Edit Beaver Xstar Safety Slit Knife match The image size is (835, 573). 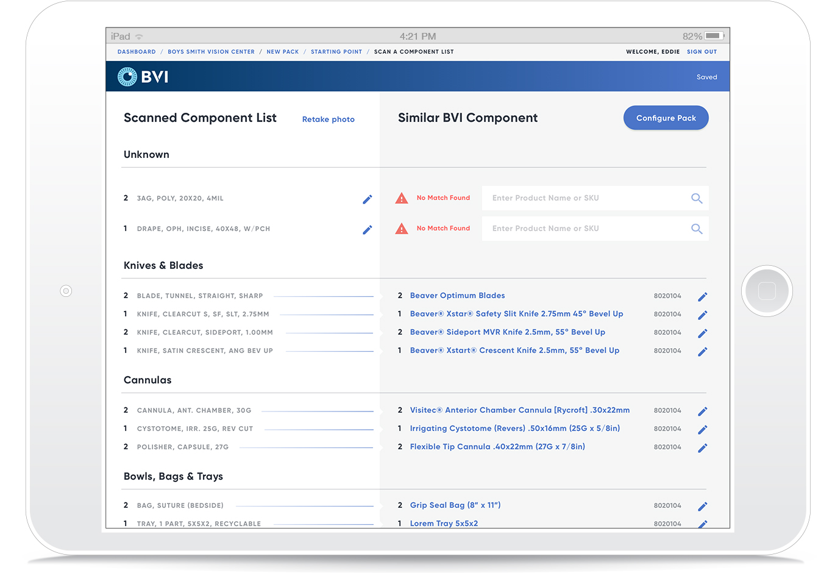(x=702, y=315)
